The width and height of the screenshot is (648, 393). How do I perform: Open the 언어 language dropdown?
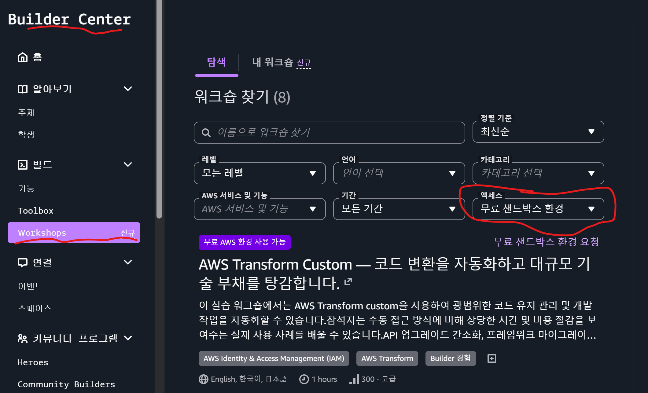(399, 173)
